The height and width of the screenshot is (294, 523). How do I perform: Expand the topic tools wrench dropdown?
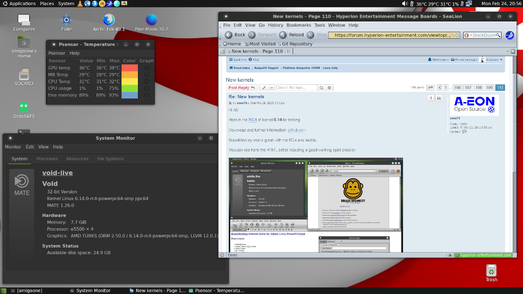(x=267, y=88)
